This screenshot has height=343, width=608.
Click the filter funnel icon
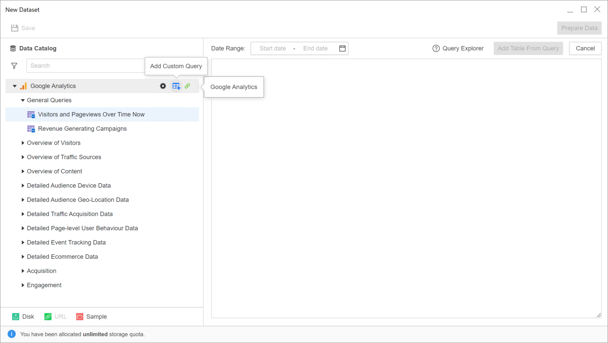click(14, 66)
